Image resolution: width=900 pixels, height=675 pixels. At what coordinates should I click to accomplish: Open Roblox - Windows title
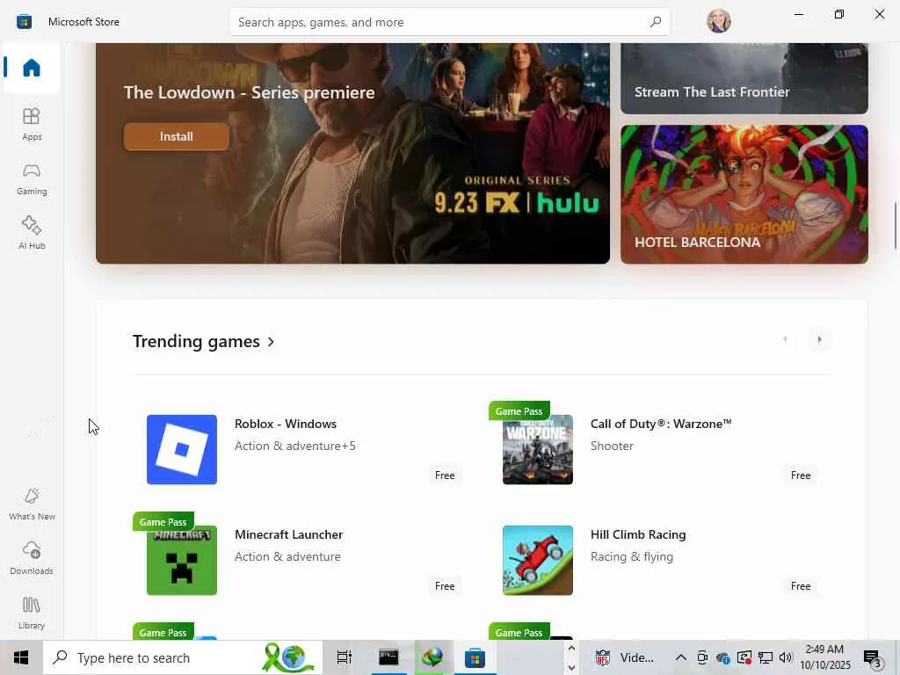(x=286, y=424)
